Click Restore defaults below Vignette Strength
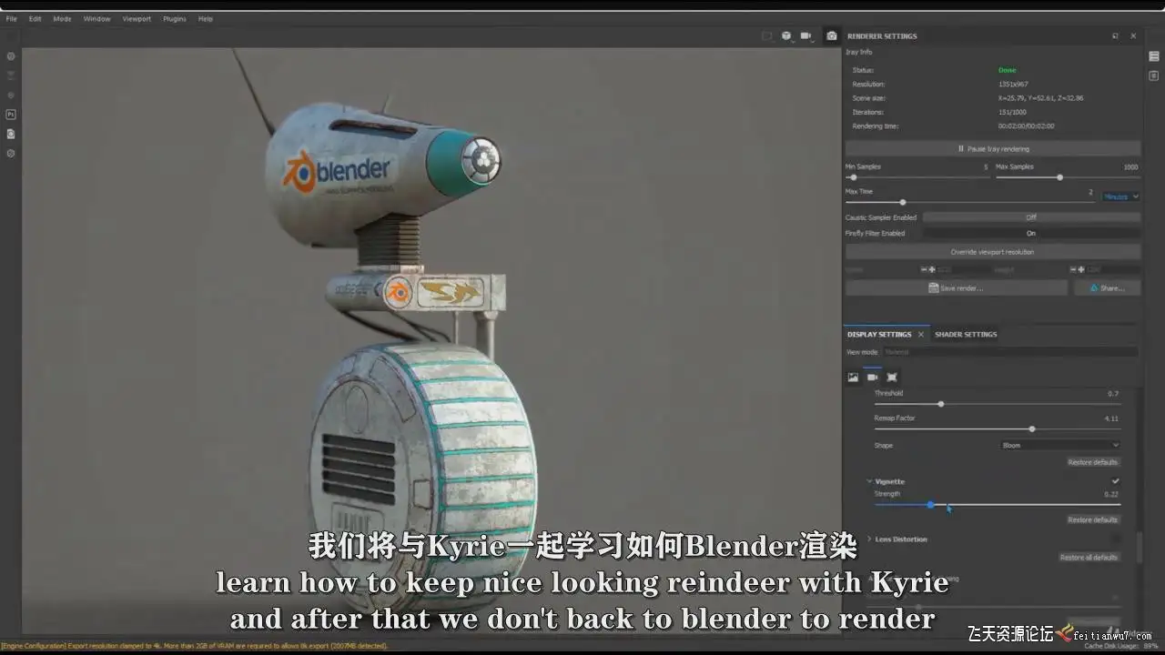This screenshot has height=655, width=1165. 1092,519
